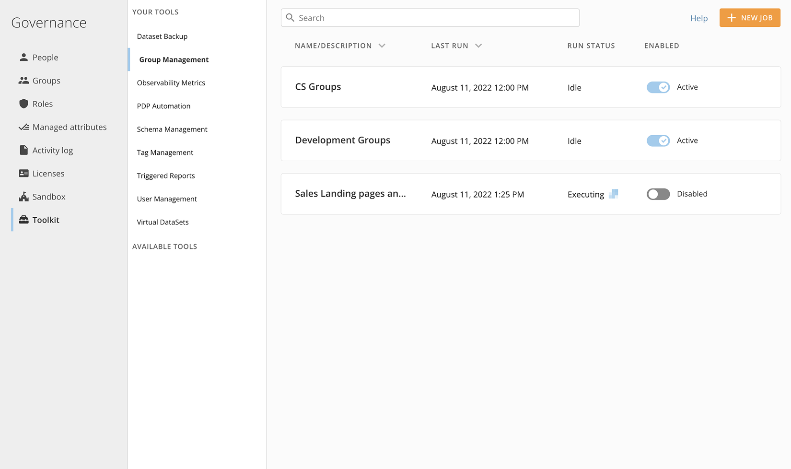The image size is (791, 469).
Task: Click the Your Tools heading
Action: point(155,12)
